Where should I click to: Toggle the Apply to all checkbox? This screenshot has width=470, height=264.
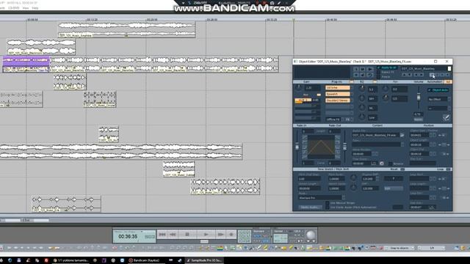379,67
